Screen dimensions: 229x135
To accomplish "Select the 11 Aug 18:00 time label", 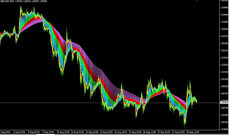I will (92, 132).
